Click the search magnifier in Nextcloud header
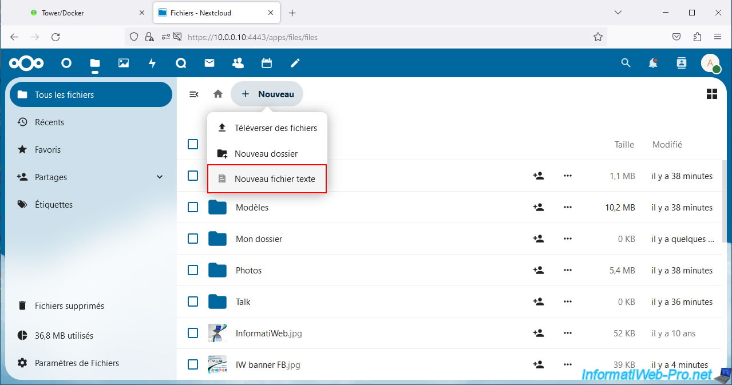This screenshot has height=385, width=732. [x=626, y=63]
